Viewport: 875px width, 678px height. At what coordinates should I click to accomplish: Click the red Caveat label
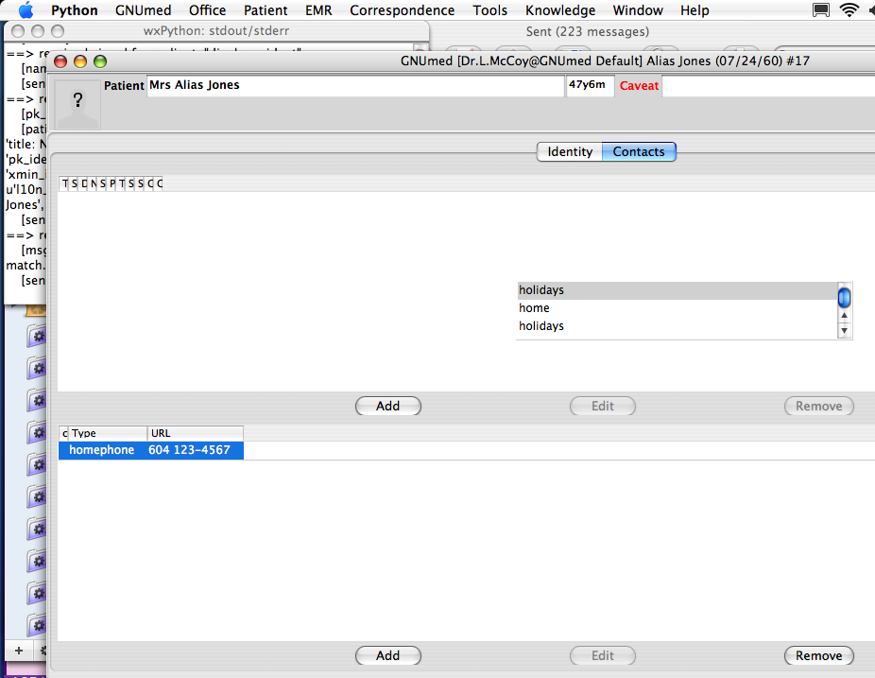(639, 86)
